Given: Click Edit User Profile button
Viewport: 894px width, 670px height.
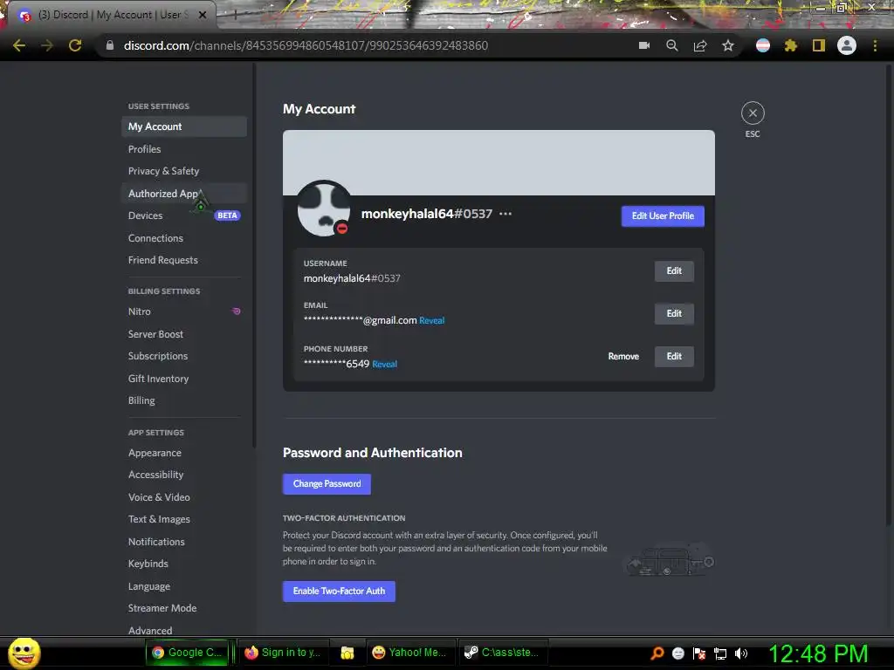Looking at the screenshot, I should click(663, 216).
